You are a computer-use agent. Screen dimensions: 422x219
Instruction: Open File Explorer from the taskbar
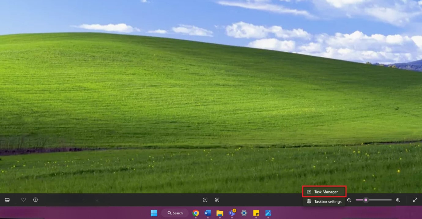(220, 213)
